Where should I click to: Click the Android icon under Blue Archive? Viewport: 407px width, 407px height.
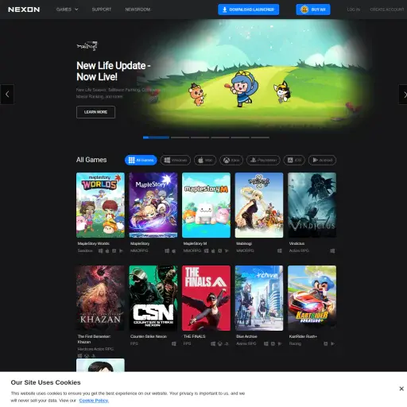[280, 343]
